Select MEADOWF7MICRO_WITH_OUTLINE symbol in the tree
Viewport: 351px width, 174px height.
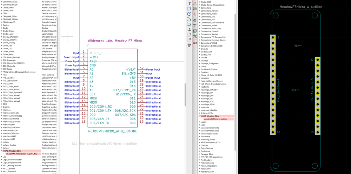tap(21, 154)
